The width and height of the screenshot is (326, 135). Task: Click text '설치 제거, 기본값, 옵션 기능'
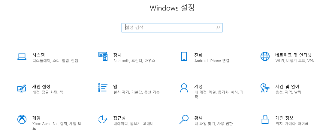(x=137, y=92)
